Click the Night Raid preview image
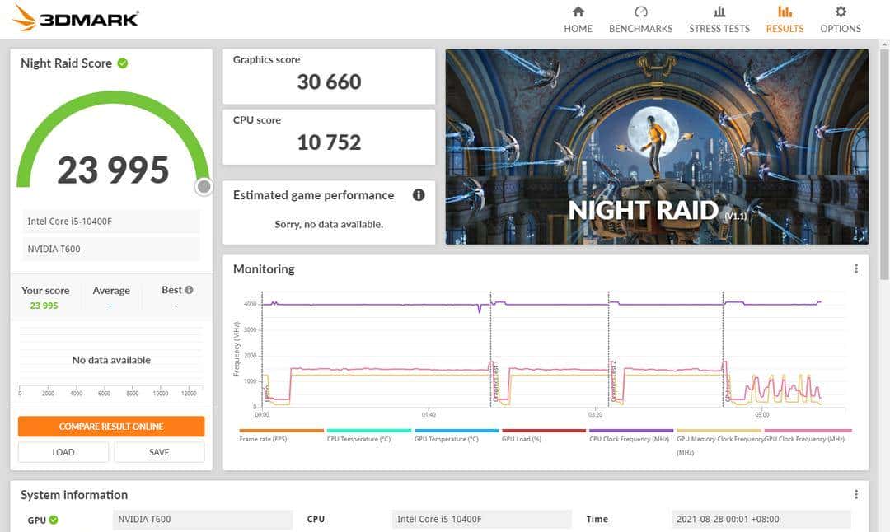This screenshot has height=532, width=890. 657,147
